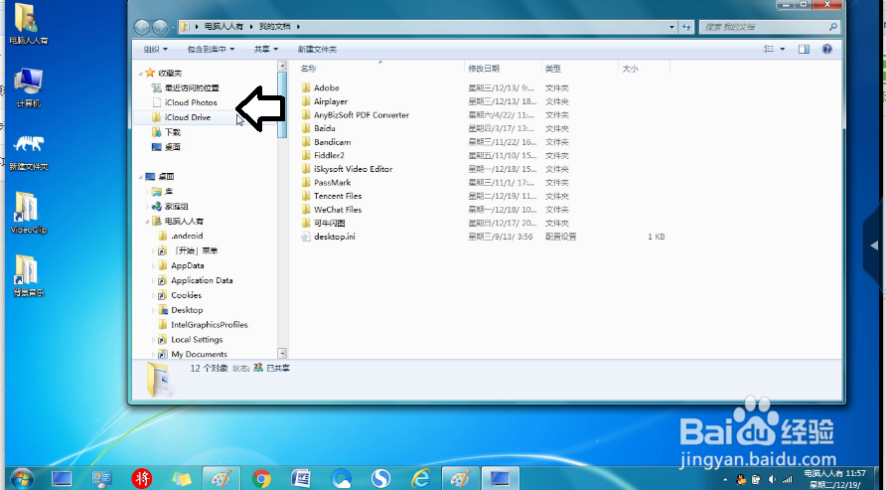Select the desktop.ini file
The width and height of the screenshot is (886, 490).
click(335, 237)
